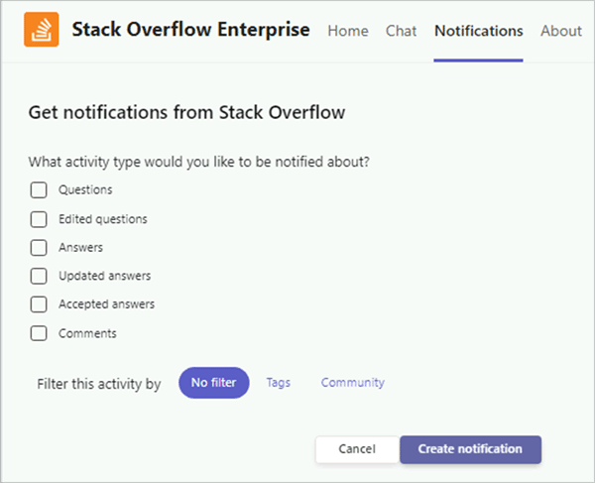Click the 'Get notifications from Stack Overflow' heading
This screenshot has width=595, height=483.
[x=186, y=112]
